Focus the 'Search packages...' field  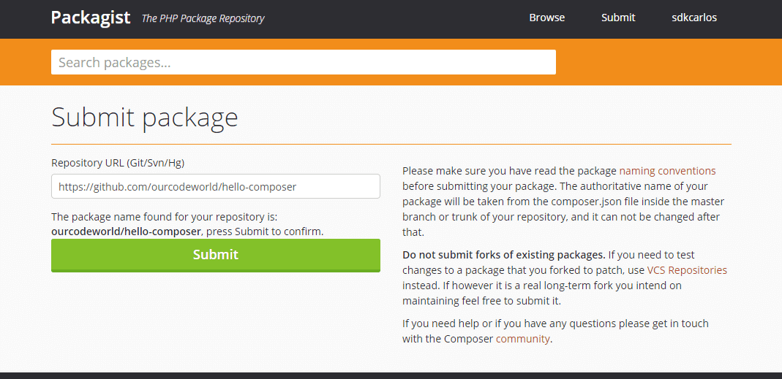pyautogui.click(x=303, y=62)
